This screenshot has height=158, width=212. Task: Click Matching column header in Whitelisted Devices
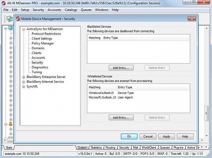click(x=102, y=87)
